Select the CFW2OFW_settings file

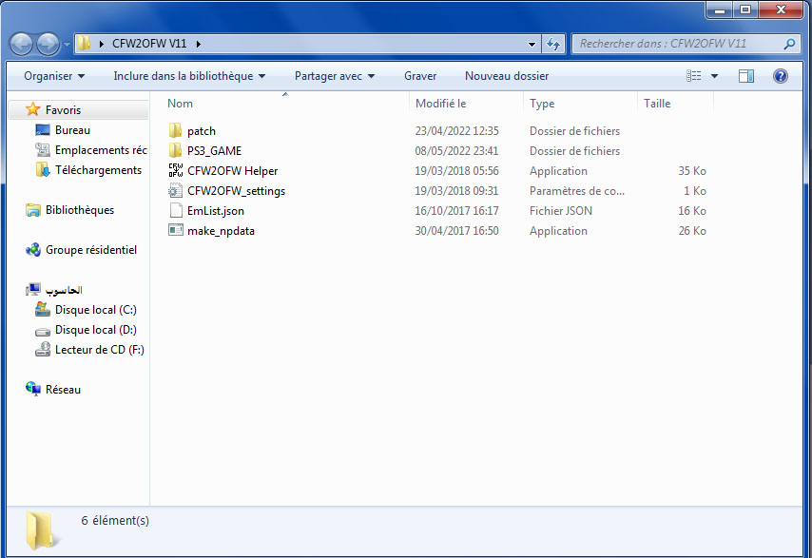pos(236,191)
